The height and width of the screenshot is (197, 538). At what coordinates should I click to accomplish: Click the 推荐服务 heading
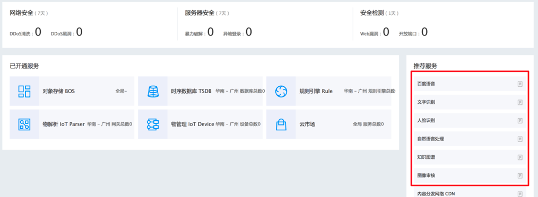click(x=426, y=66)
